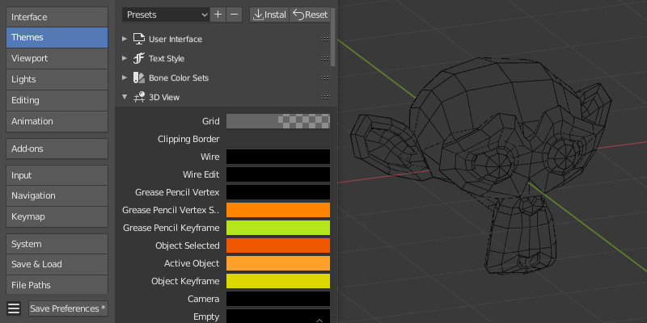Expand the User Interface section
This screenshot has width=647, height=323.
pyautogui.click(x=125, y=39)
